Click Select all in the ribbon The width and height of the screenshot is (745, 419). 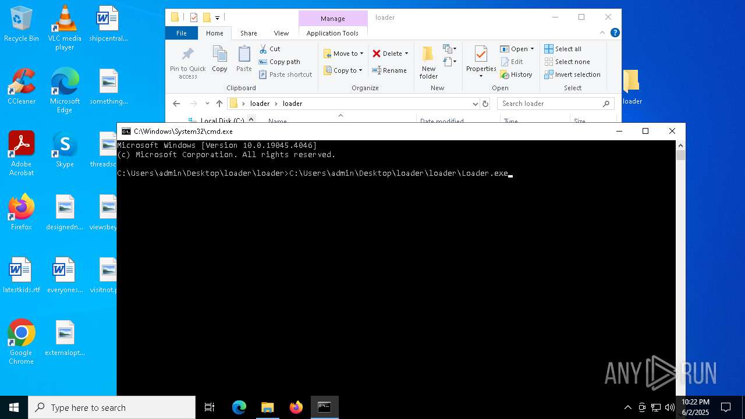click(563, 49)
